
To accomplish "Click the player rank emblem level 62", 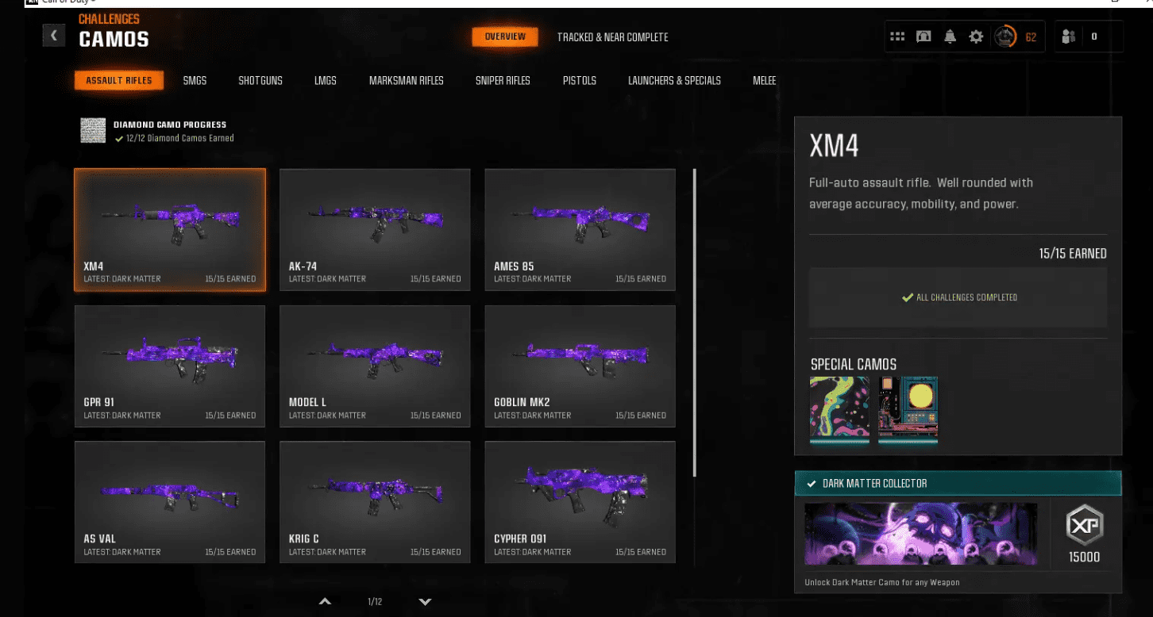I will coord(1005,36).
